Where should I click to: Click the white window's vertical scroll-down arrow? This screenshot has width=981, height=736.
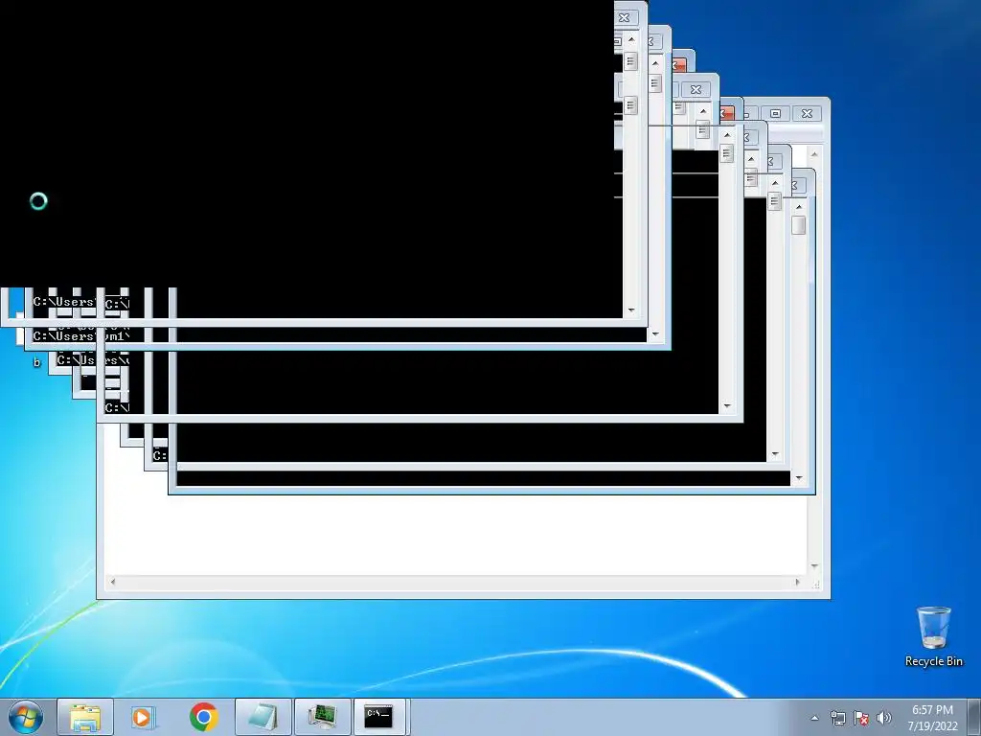coord(814,566)
